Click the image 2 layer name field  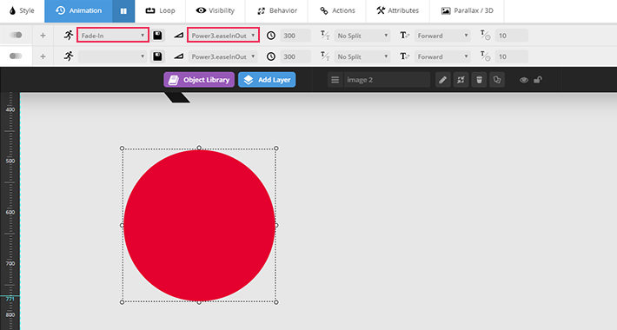[387, 80]
